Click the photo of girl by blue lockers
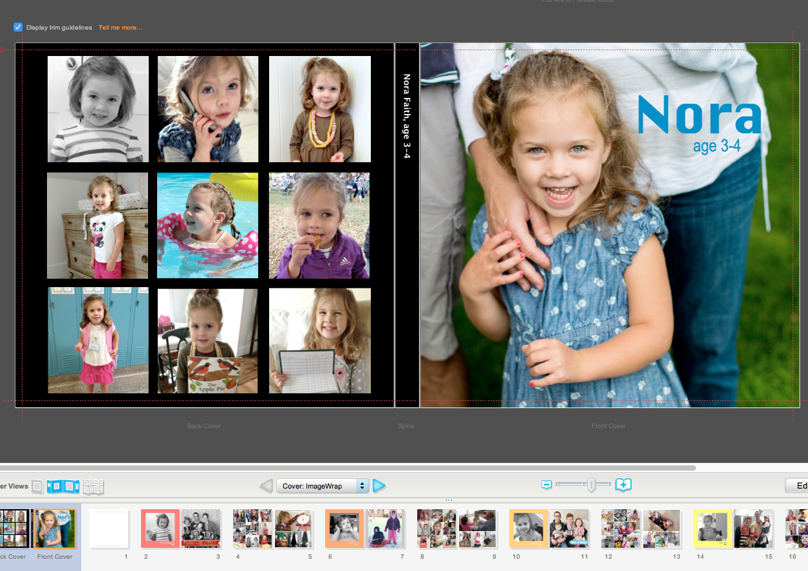The image size is (808, 571). pyautogui.click(x=98, y=341)
